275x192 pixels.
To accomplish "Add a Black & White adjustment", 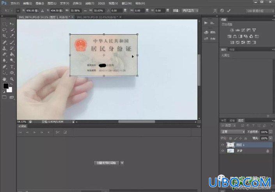I will click(x=240, y=36).
